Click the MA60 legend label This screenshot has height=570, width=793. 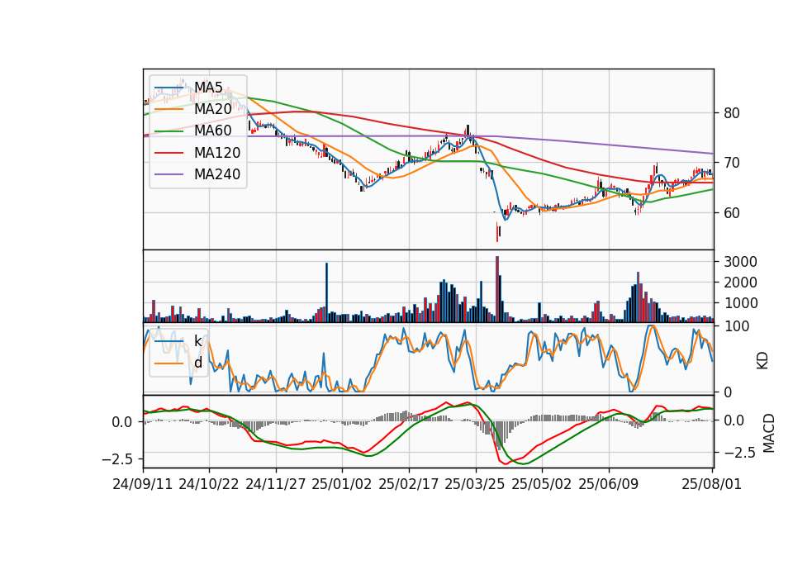[x=213, y=131]
